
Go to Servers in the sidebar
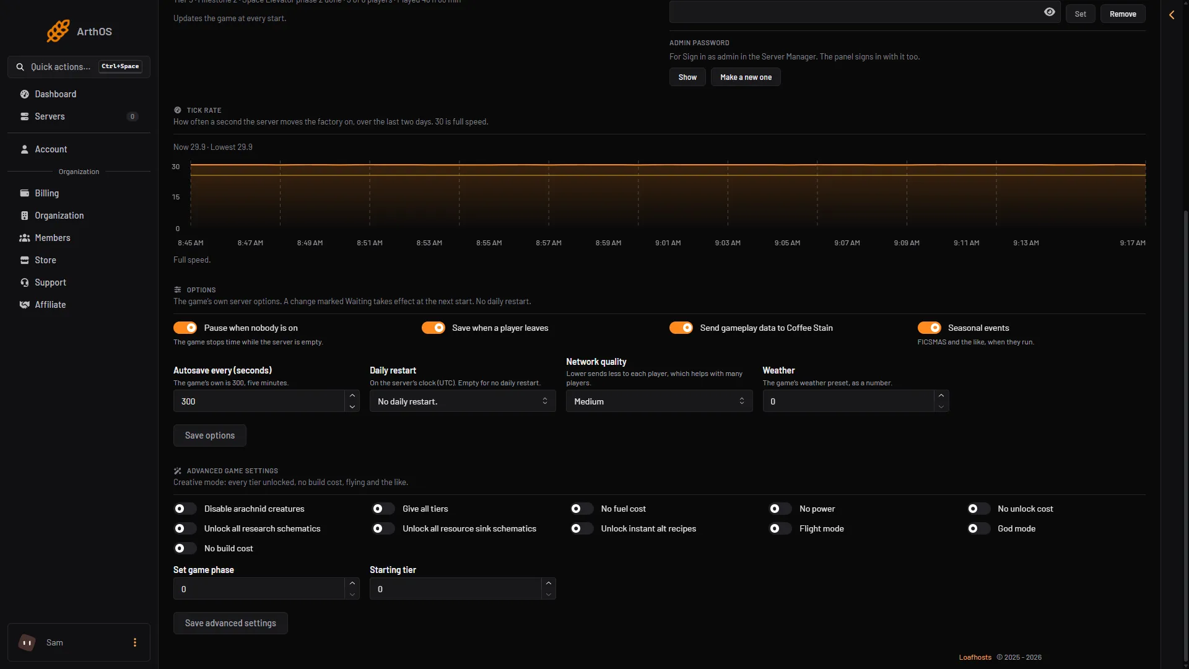(x=79, y=116)
